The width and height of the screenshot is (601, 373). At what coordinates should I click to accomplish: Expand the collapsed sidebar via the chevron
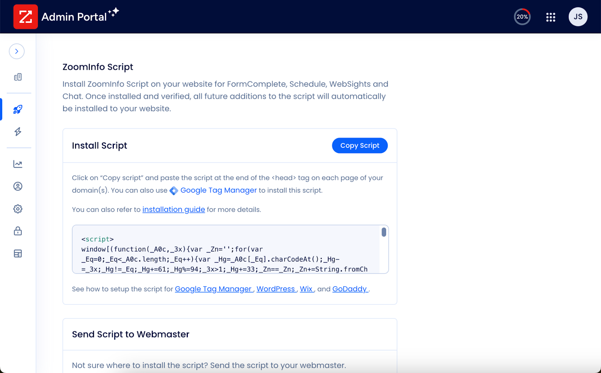pos(17,51)
